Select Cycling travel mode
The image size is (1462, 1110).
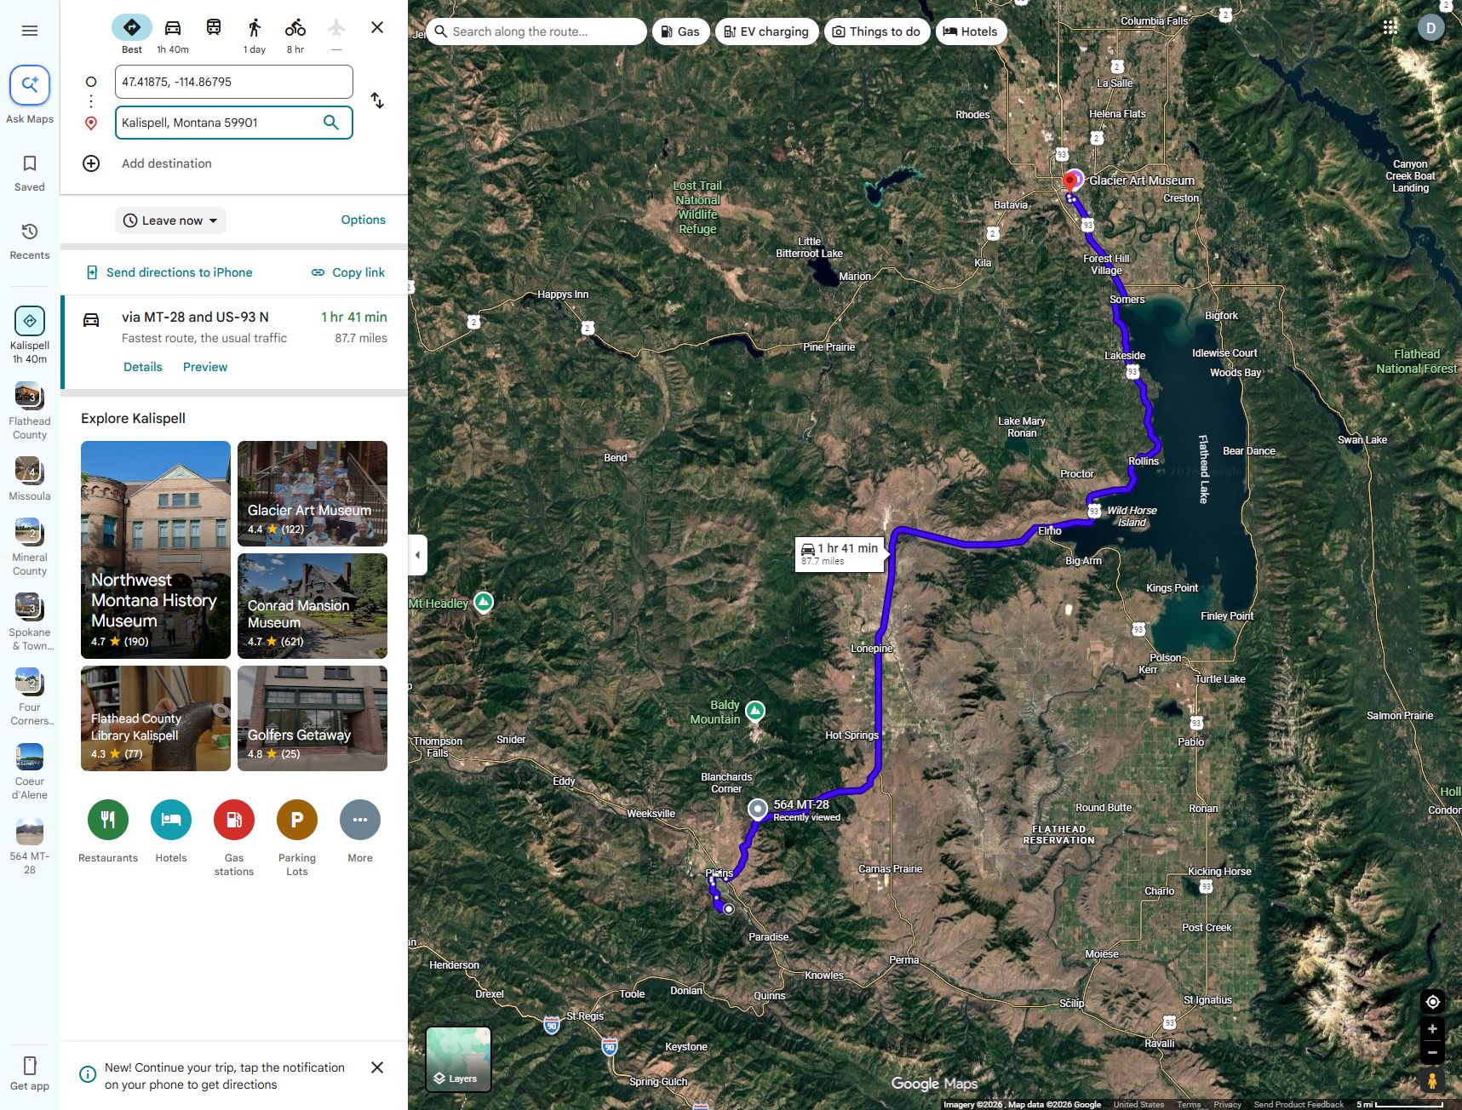click(x=295, y=35)
